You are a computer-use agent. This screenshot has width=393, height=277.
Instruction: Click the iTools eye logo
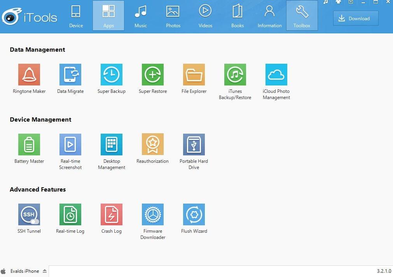(x=11, y=17)
